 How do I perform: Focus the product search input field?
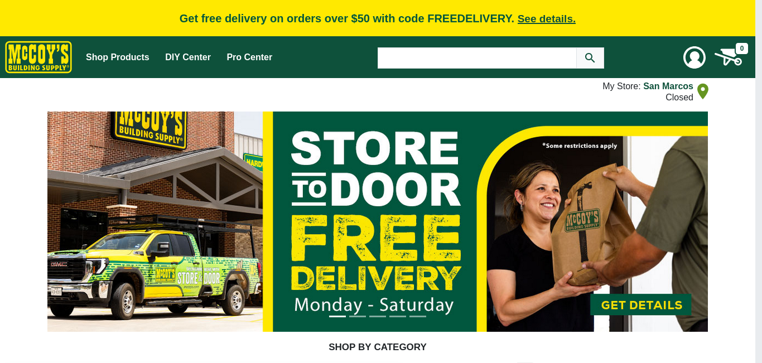click(477, 58)
